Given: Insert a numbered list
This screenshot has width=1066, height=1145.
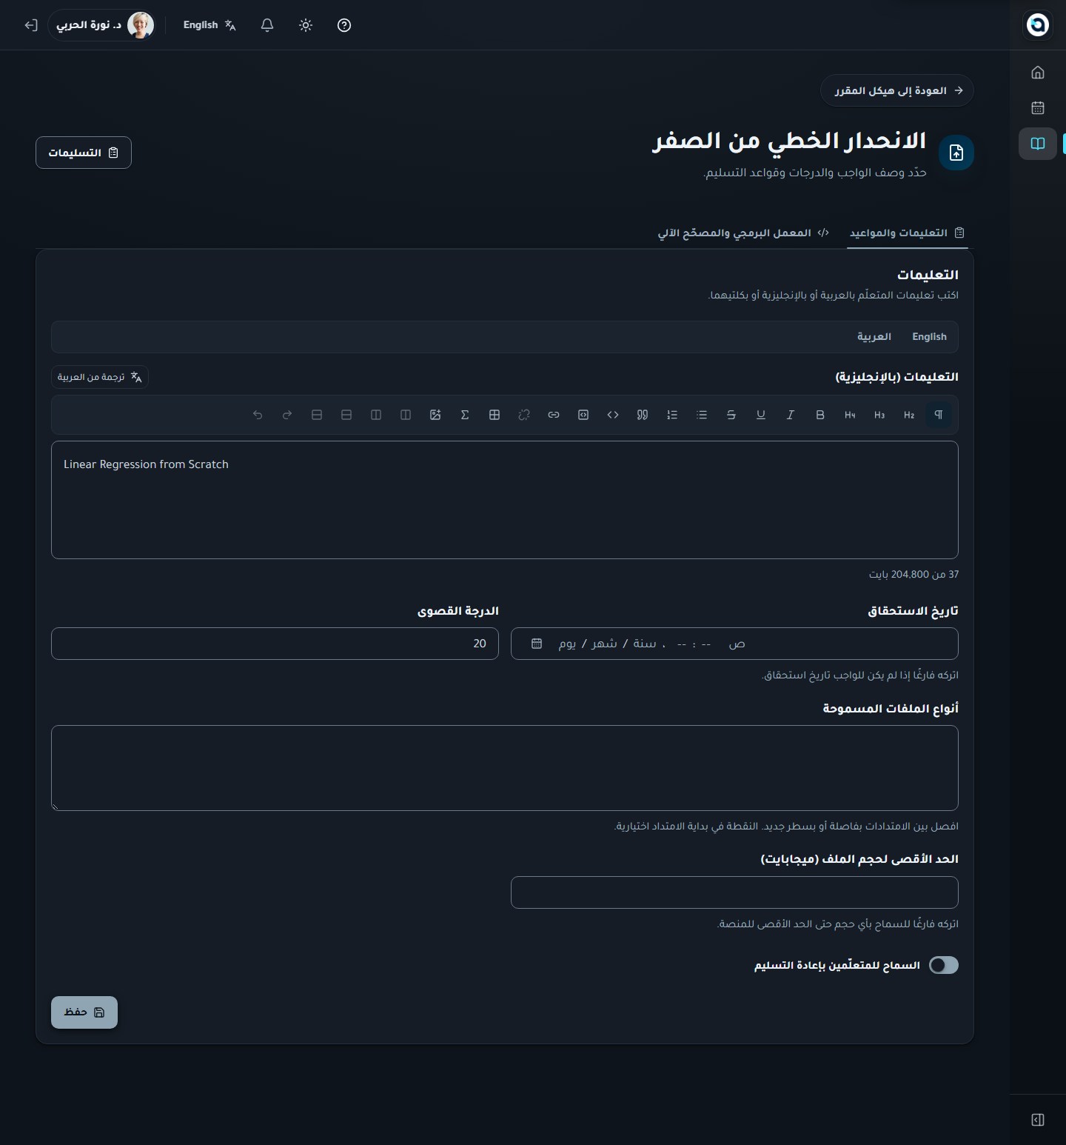Looking at the screenshot, I should pyautogui.click(x=672, y=415).
